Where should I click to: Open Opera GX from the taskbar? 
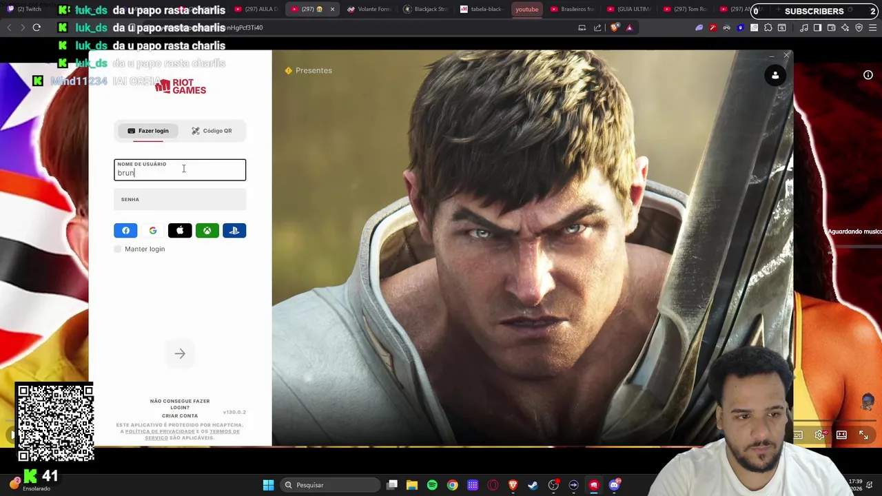point(493,485)
